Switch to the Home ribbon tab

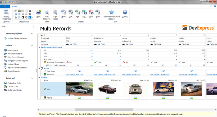pos(15,6)
